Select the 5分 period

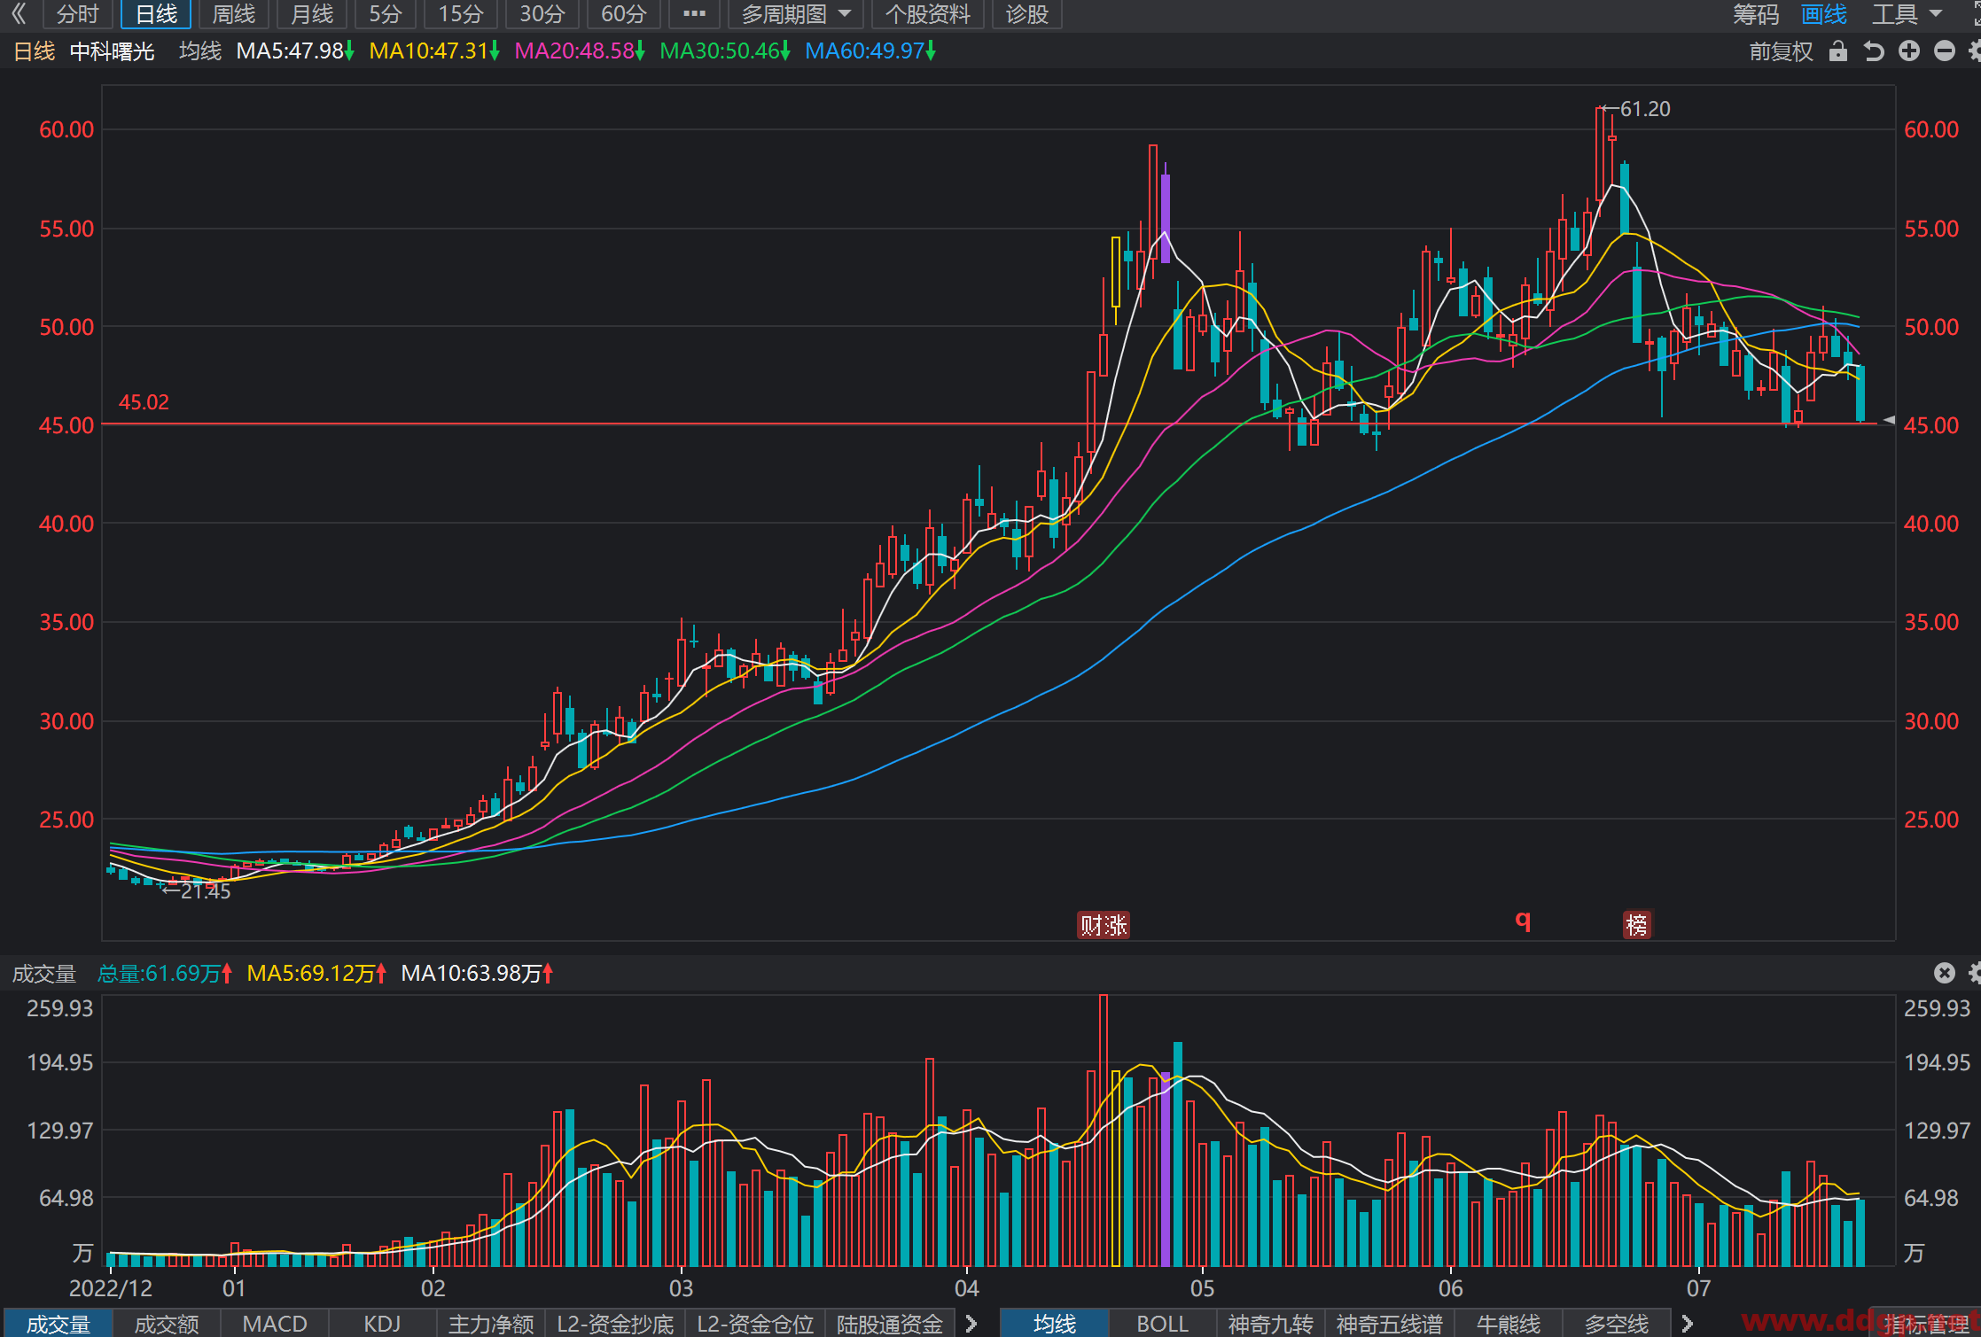tap(386, 14)
